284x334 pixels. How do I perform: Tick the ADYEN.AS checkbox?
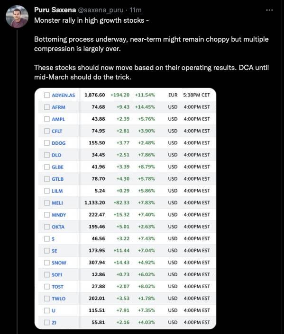47,95
